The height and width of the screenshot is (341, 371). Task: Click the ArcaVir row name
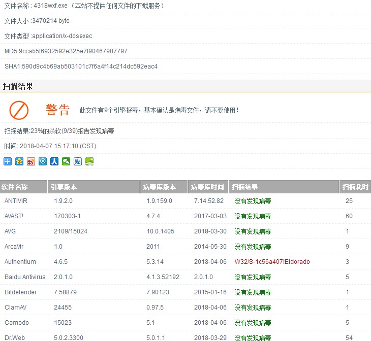pos(14,247)
